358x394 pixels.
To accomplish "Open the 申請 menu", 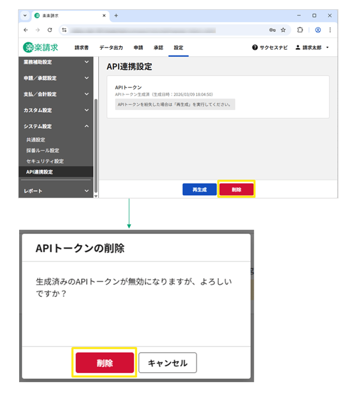I will click(x=139, y=48).
